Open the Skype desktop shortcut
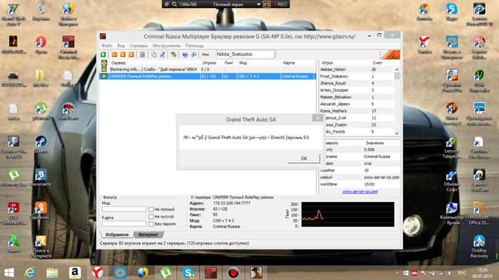499x280 pixels. coord(452,12)
